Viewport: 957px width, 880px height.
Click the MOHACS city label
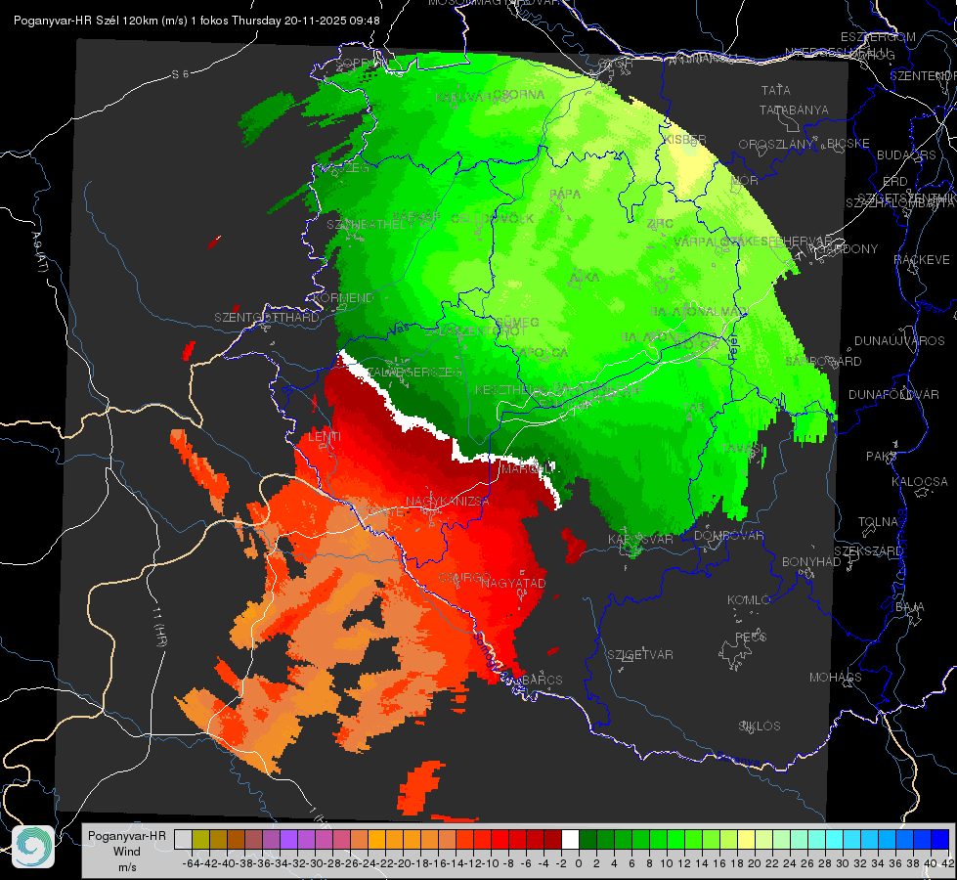[836, 678]
